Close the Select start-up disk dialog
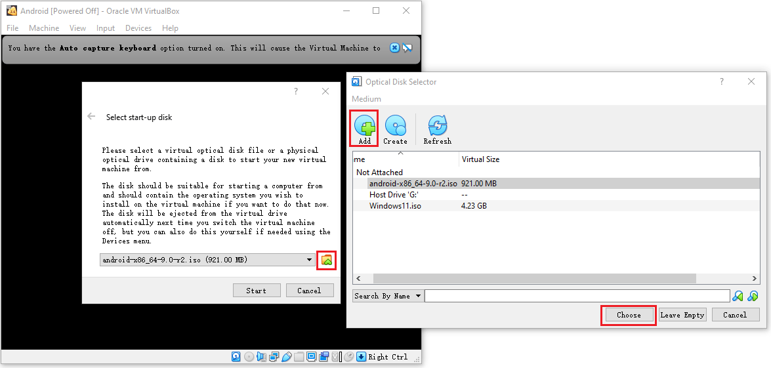 coord(325,91)
